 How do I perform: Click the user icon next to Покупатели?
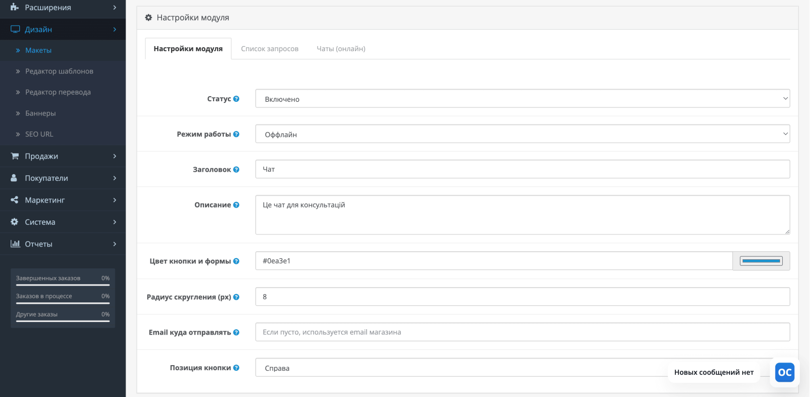(14, 178)
